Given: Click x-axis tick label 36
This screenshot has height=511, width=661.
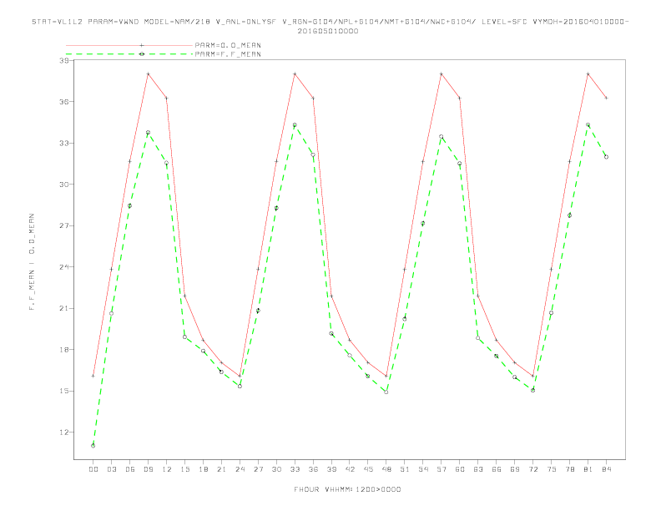Looking at the screenshot, I should (313, 469).
